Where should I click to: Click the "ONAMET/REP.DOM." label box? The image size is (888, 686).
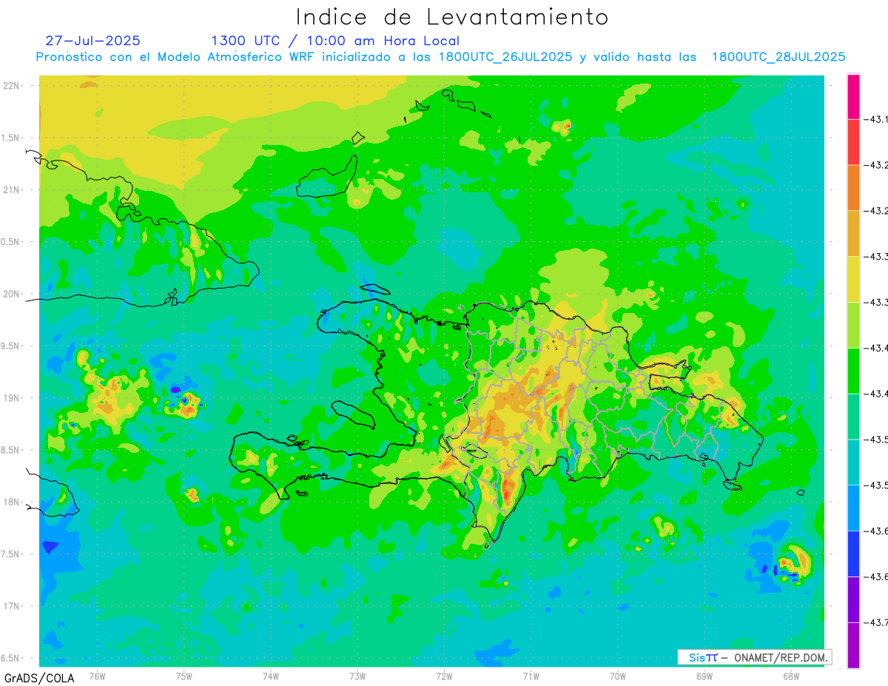pos(754,657)
